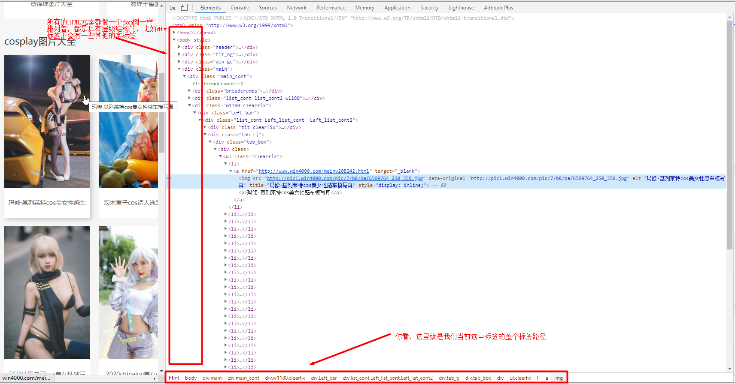Select div.tab_box in the breadcrumb path
The image size is (735, 384).
(x=478, y=378)
